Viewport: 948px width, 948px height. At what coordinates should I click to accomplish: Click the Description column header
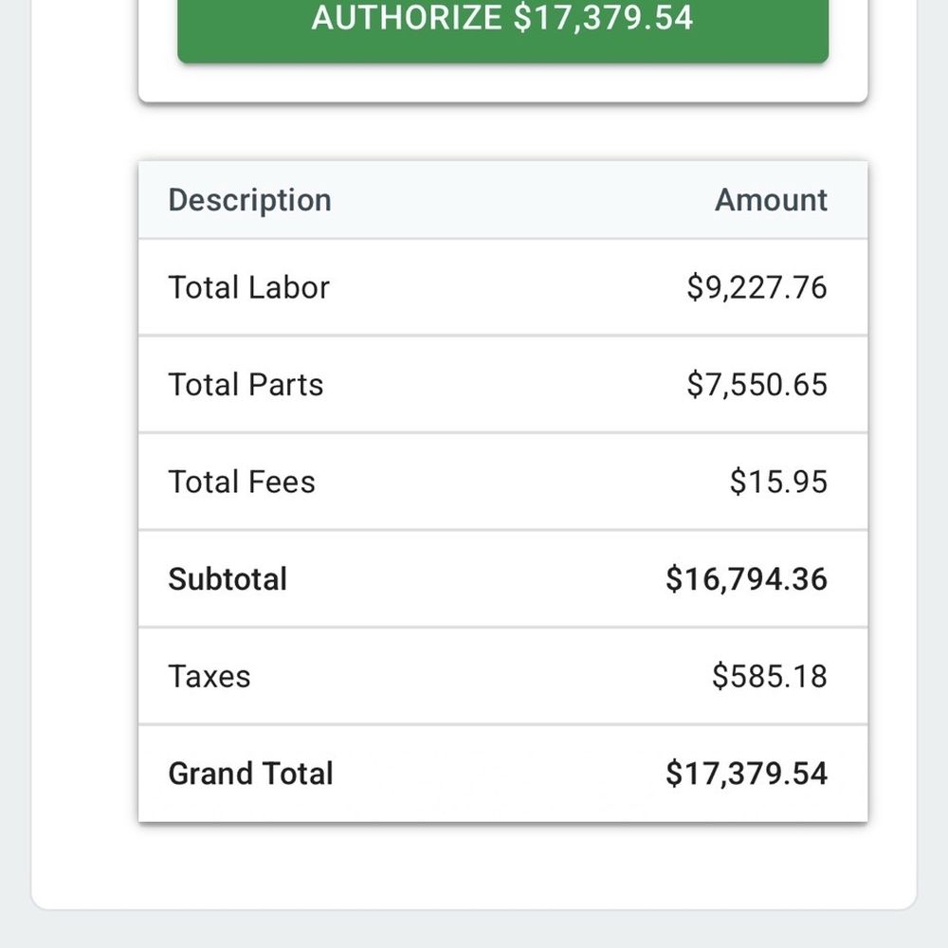point(249,200)
